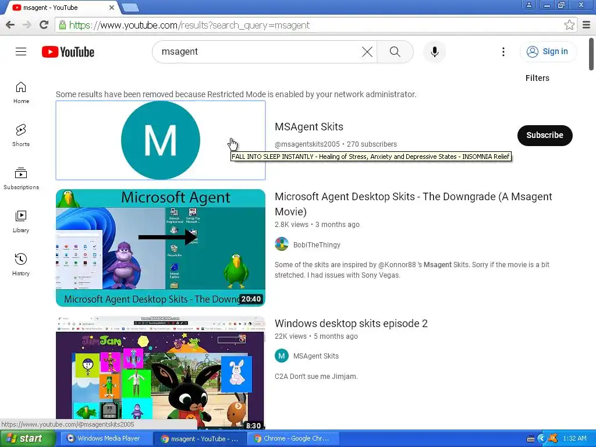Open YouTube settings three-dot menu
The image size is (596, 447).
click(503, 52)
